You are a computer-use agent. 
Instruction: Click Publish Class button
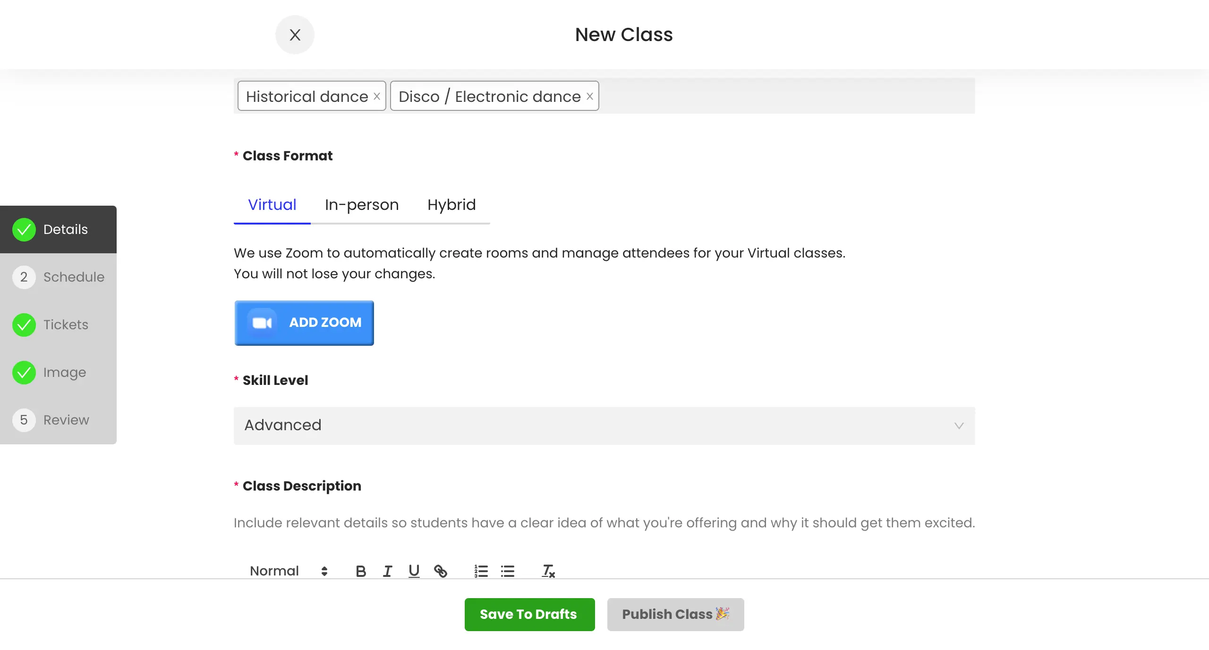675,614
